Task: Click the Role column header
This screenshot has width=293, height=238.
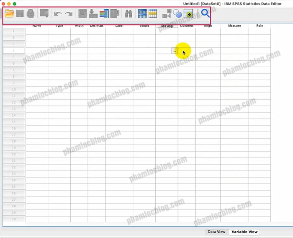Action: (260, 26)
